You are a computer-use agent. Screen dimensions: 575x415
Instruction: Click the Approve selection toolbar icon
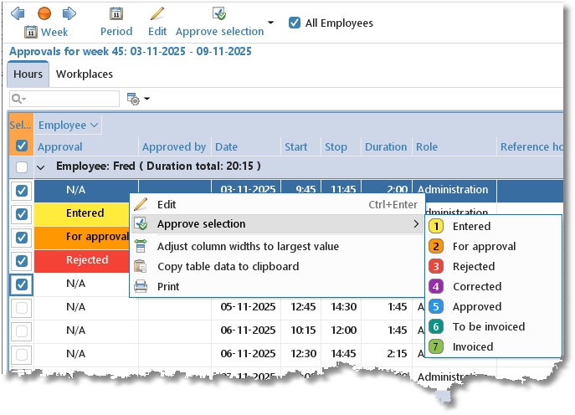219,13
